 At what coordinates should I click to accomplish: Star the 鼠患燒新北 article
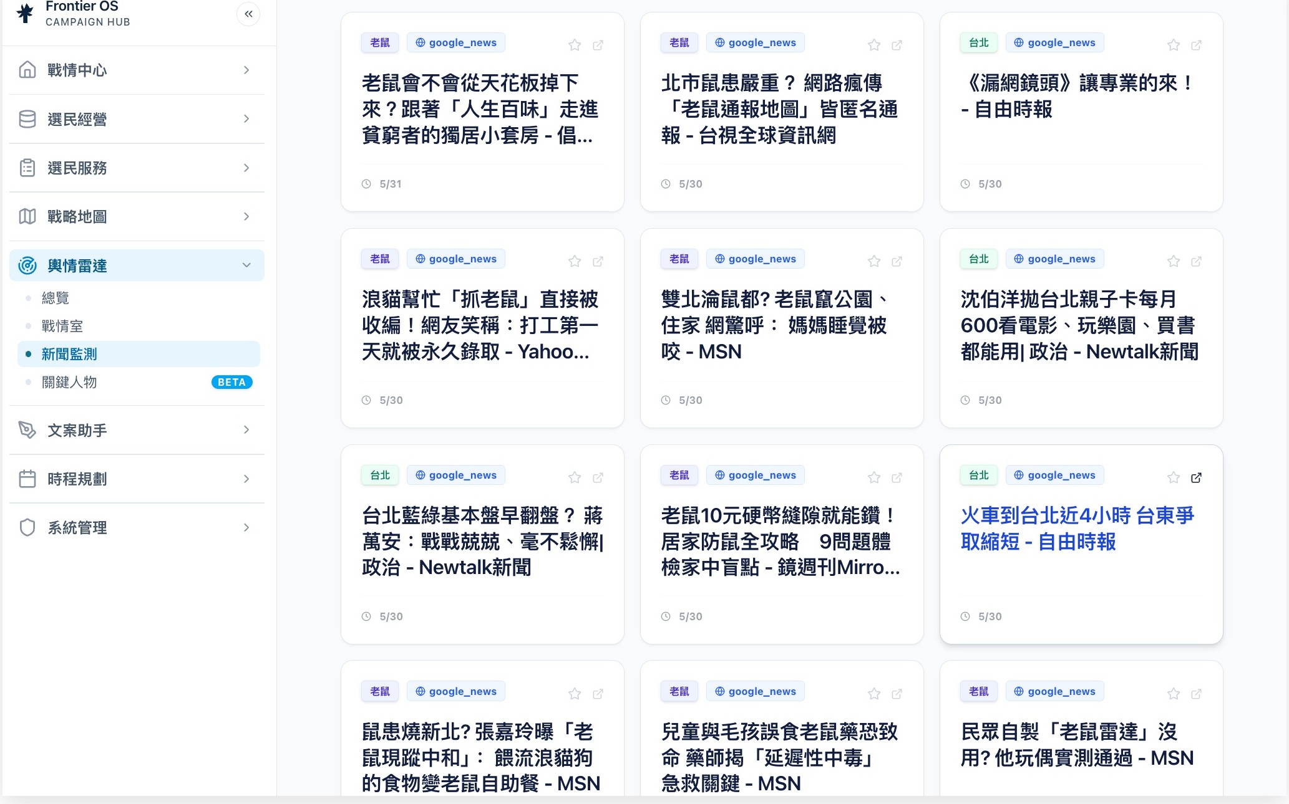575,694
